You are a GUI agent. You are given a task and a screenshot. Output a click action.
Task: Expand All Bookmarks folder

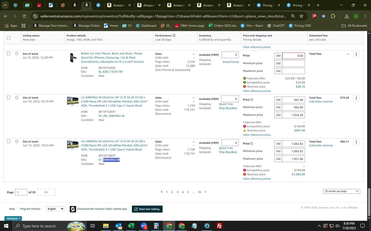(354, 26)
